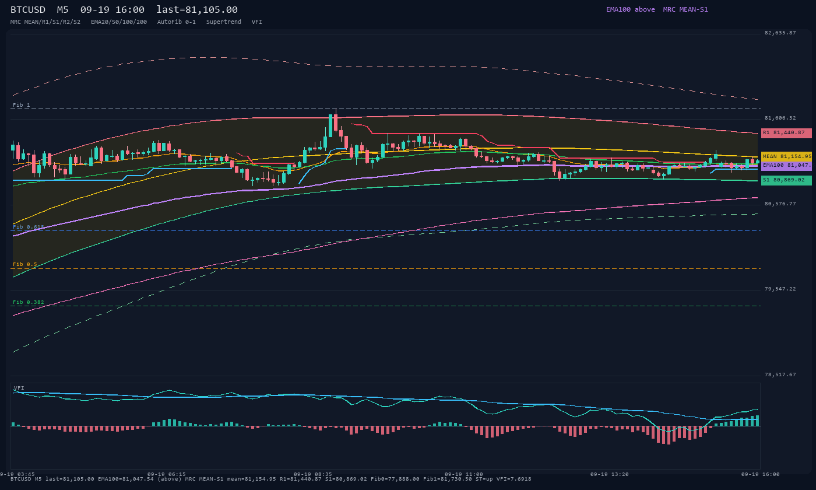816x490 pixels.
Task: Click the 79,547.22 price axis label
Action: pyautogui.click(x=780, y=289)
